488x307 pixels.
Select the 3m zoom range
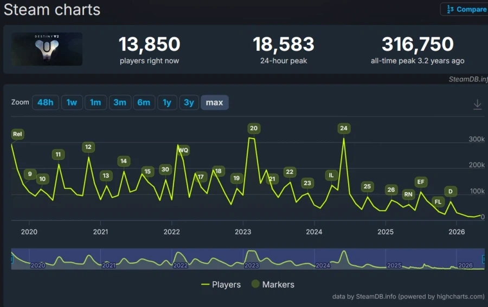(120, 102)
